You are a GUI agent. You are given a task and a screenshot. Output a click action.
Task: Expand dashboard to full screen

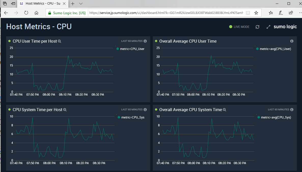pos(268,27)
